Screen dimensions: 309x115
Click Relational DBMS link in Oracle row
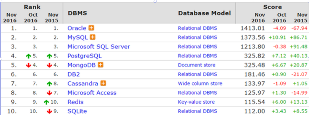point(198,28)
